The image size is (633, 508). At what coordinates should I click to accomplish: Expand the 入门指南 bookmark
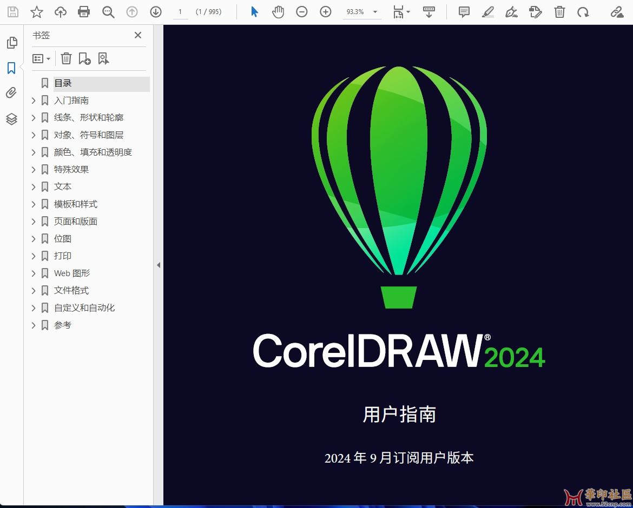tap(34, 101)
